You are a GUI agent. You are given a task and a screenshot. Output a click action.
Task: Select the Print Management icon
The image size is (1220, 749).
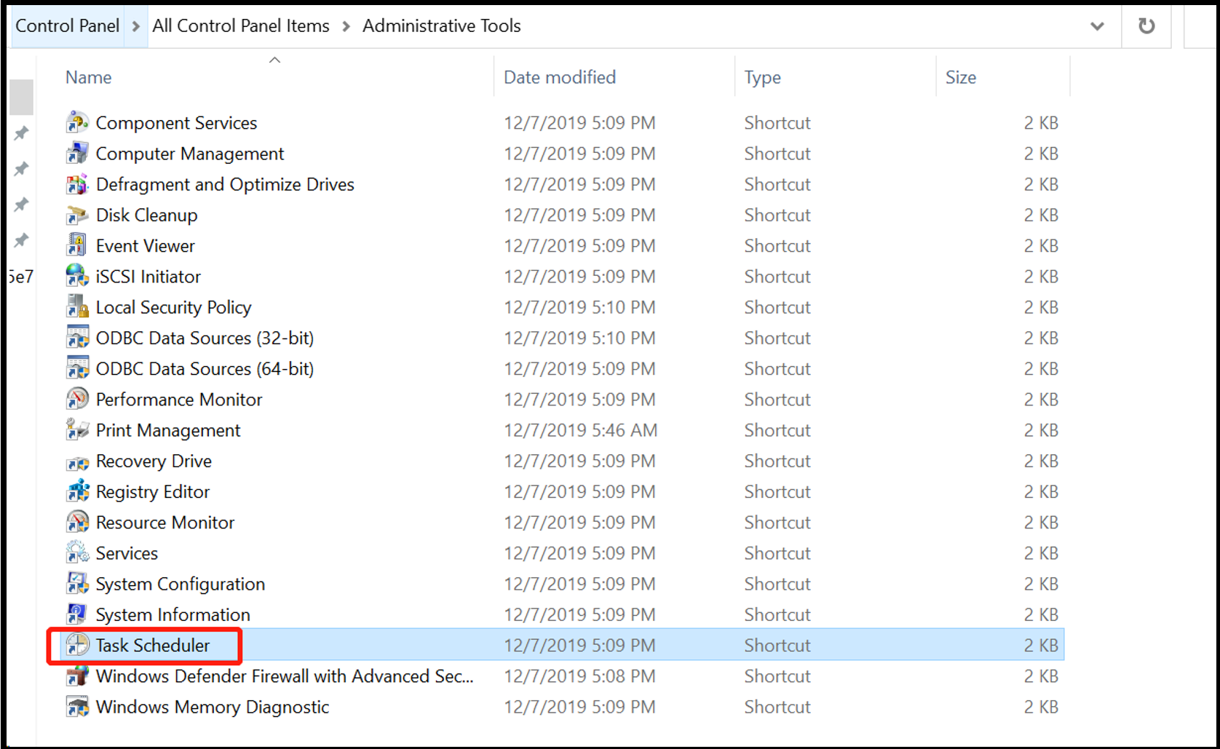point(77,430)
